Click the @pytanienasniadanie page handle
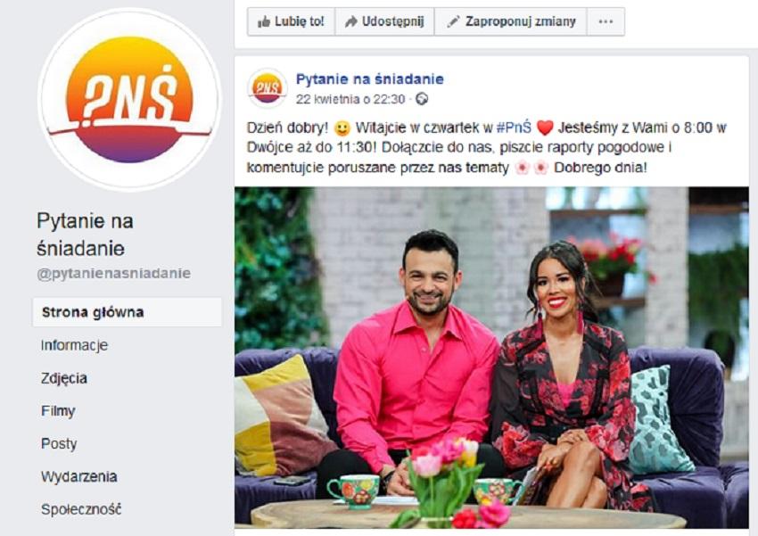Screen dimensions: 758x536 point(113,274)
